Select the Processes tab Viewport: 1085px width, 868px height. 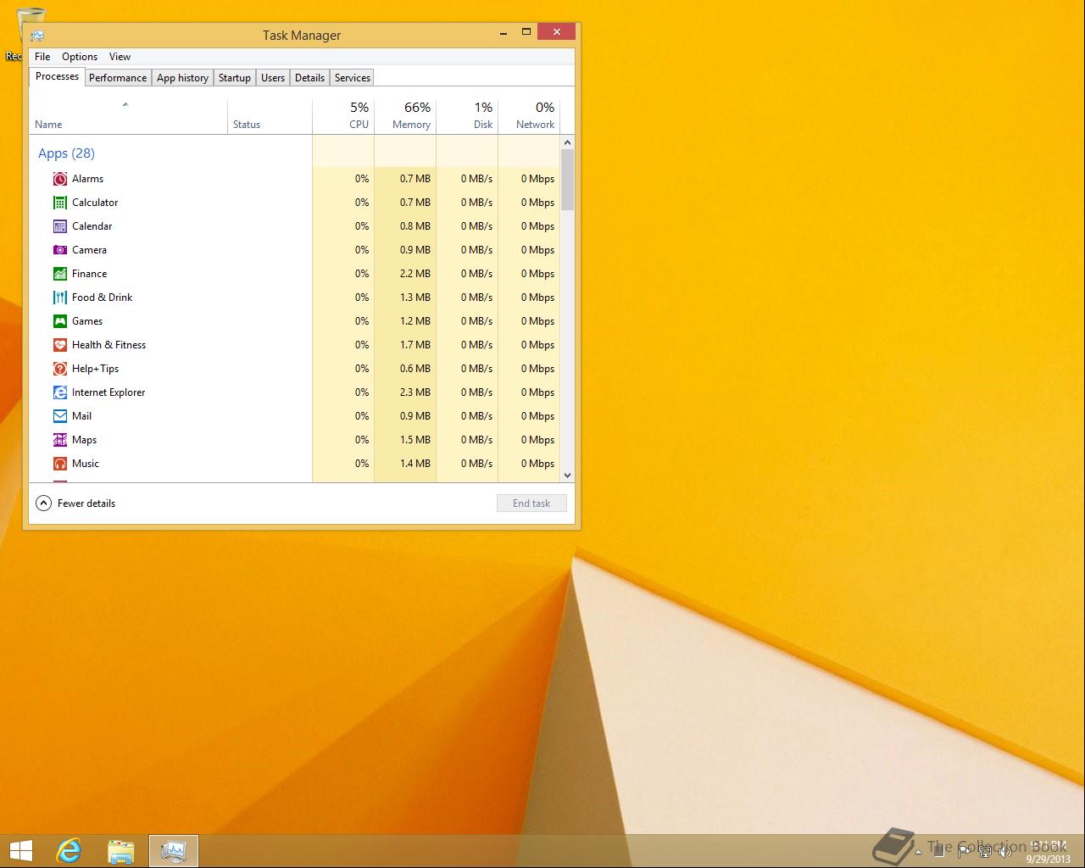click(x=57, y=76)
